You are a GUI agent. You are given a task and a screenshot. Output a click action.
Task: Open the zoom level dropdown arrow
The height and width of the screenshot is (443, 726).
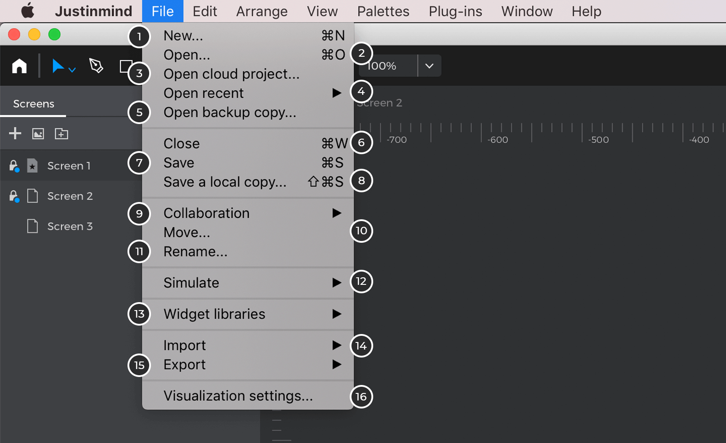pos(429,66)
